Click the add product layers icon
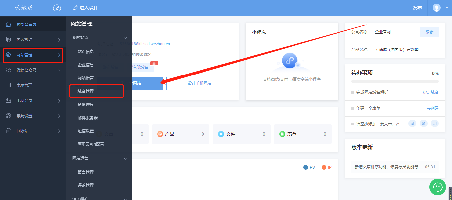 pos(424,124)
